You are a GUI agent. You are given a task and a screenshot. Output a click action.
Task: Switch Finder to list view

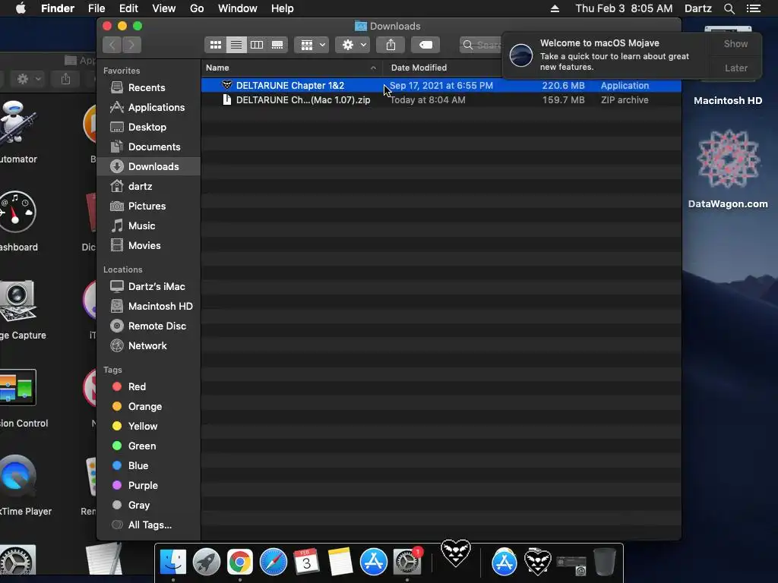tap(236, 45)
